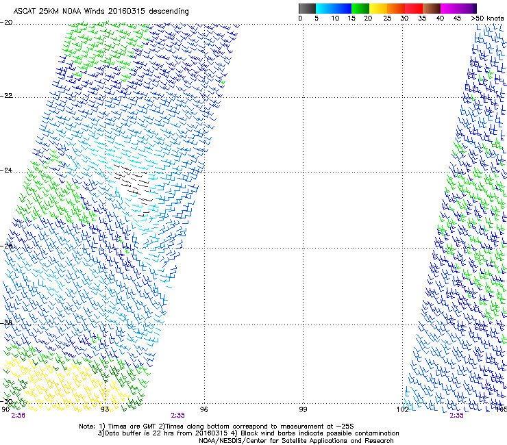Screen dimensions: 507x445
Task: Click the '2:35' time label left of '96'
Action: click(178, 416)
